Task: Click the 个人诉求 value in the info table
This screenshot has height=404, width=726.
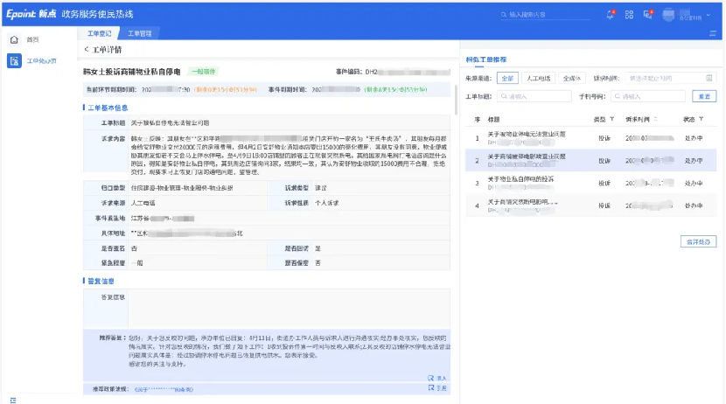Action: tap(327, 203)
